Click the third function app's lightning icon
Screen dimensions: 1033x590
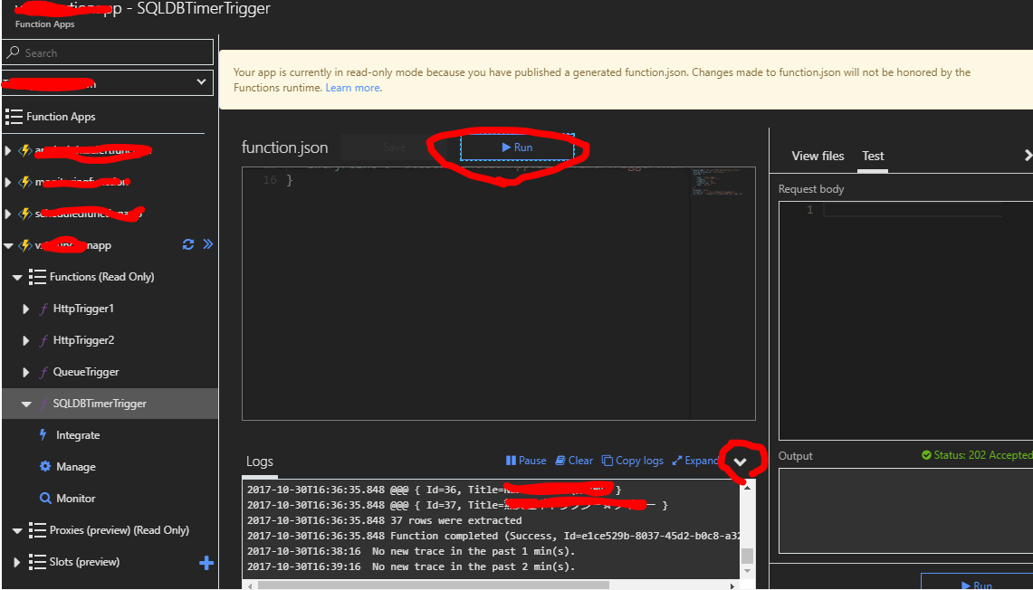point(25,214)
